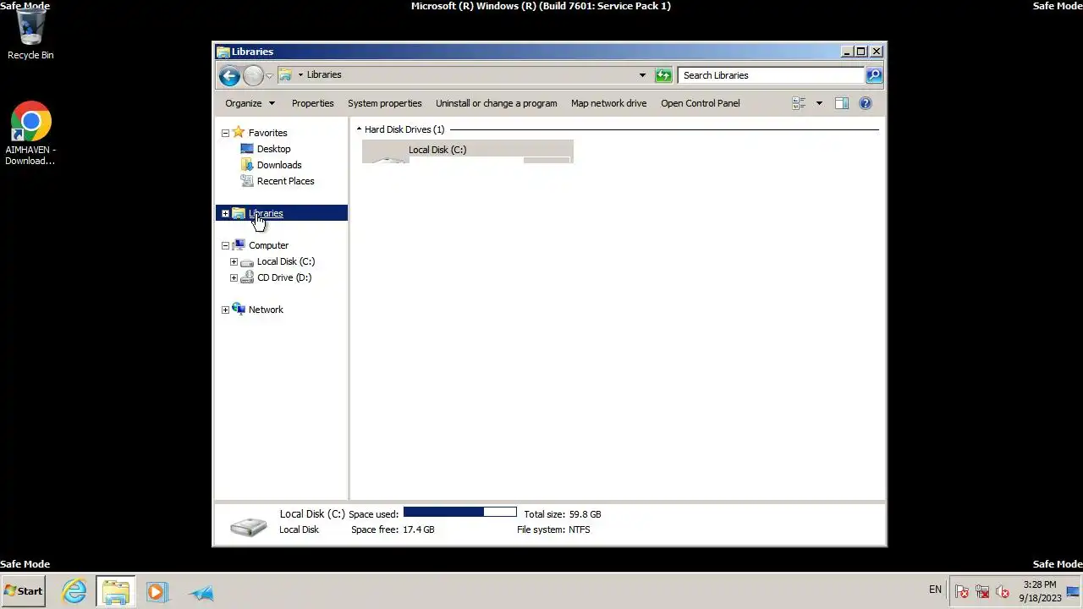
Task: Launch Internet Explorer from taskbar
Action: point(74,591)
